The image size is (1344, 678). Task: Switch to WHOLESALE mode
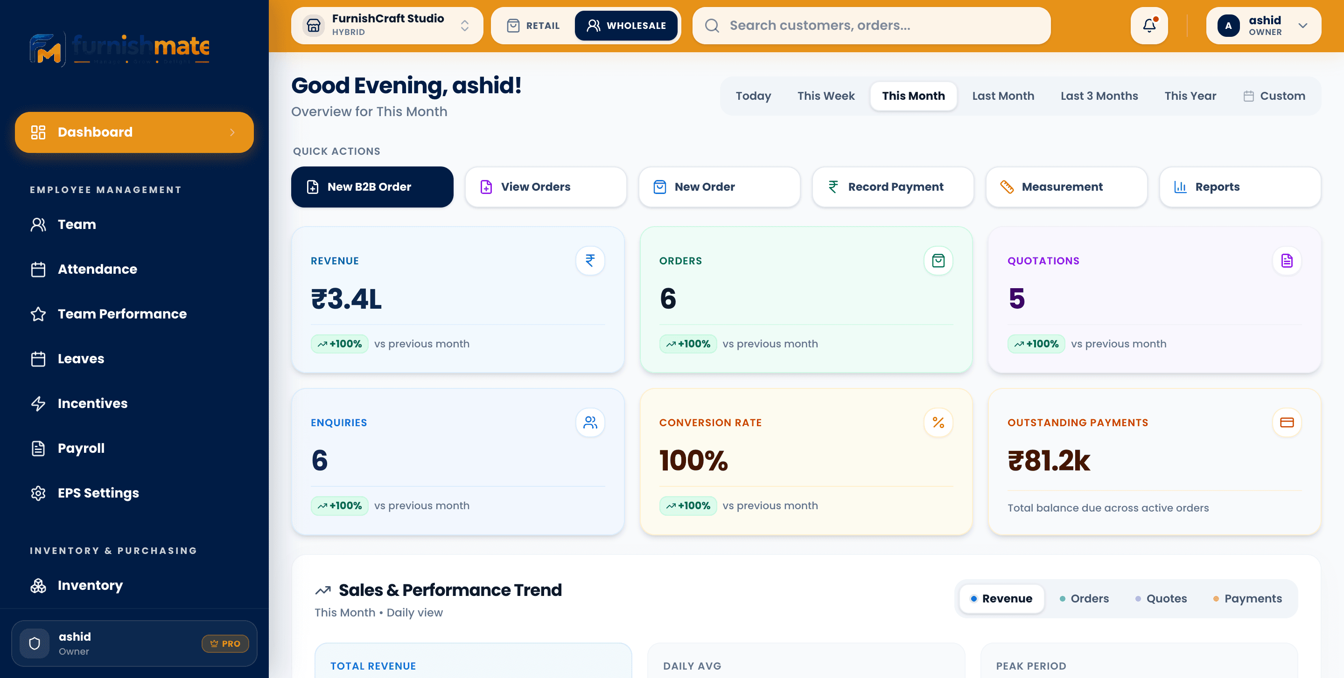point(626,25)
